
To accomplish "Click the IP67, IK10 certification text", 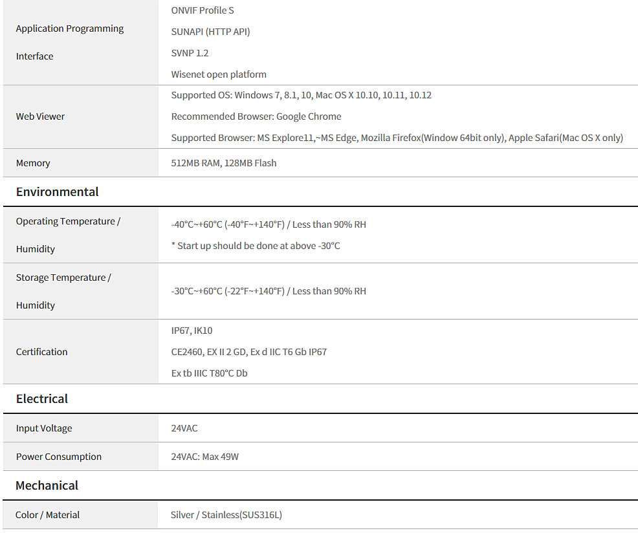I will (x=192, y=331).
